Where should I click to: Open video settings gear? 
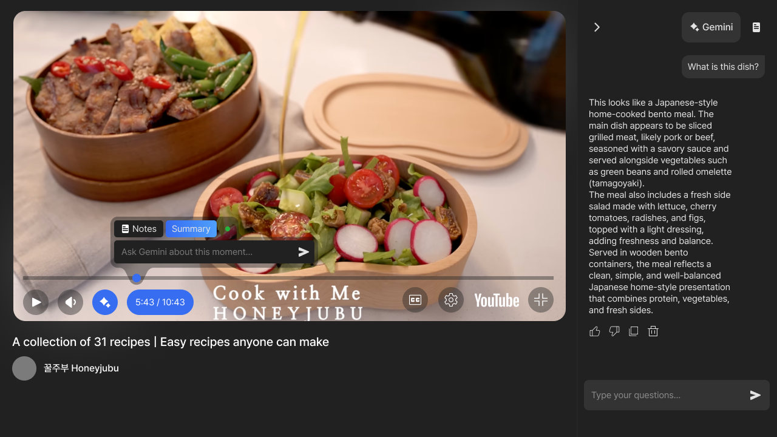click(451, 300)
